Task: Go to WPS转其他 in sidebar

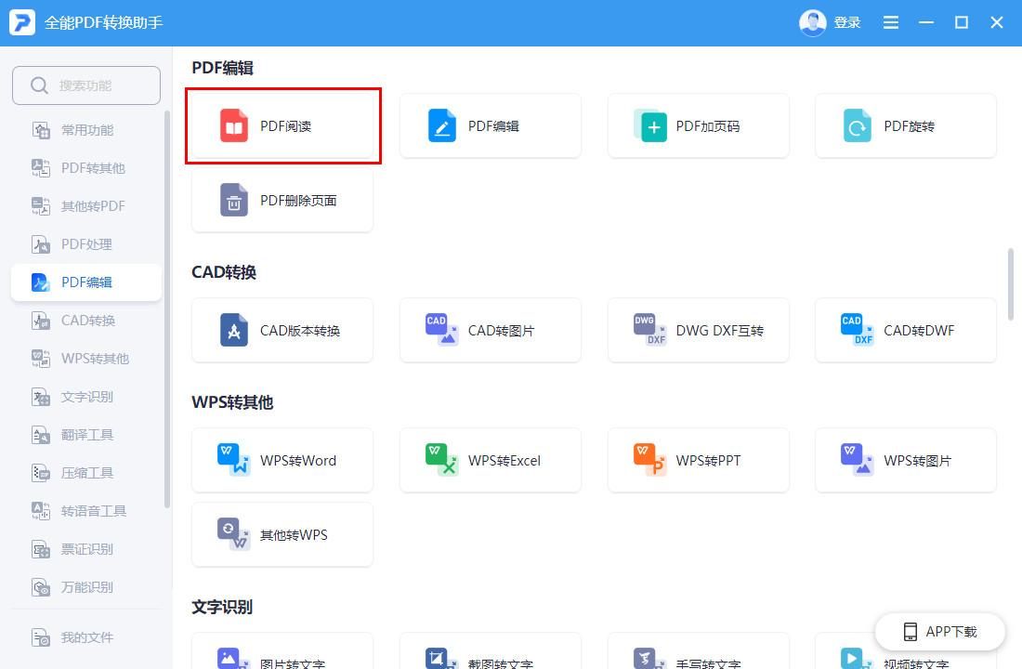Action: coord(86,359)
